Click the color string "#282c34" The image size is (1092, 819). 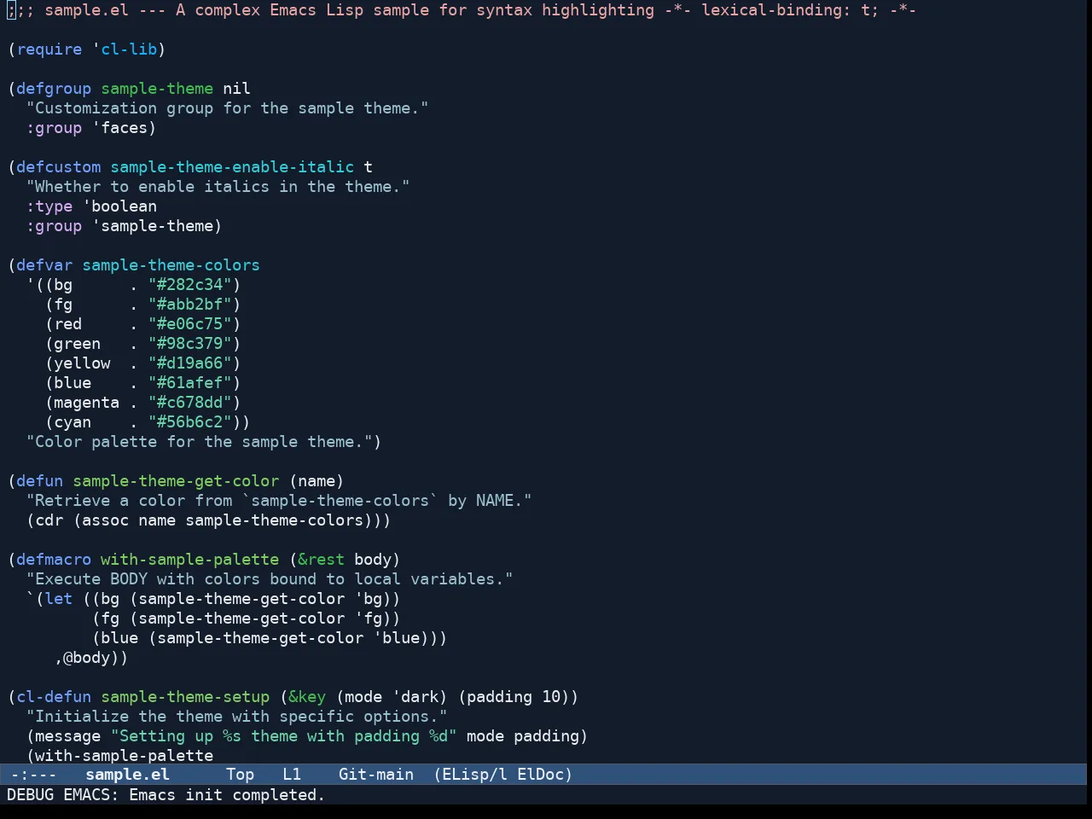pos(190,285)
